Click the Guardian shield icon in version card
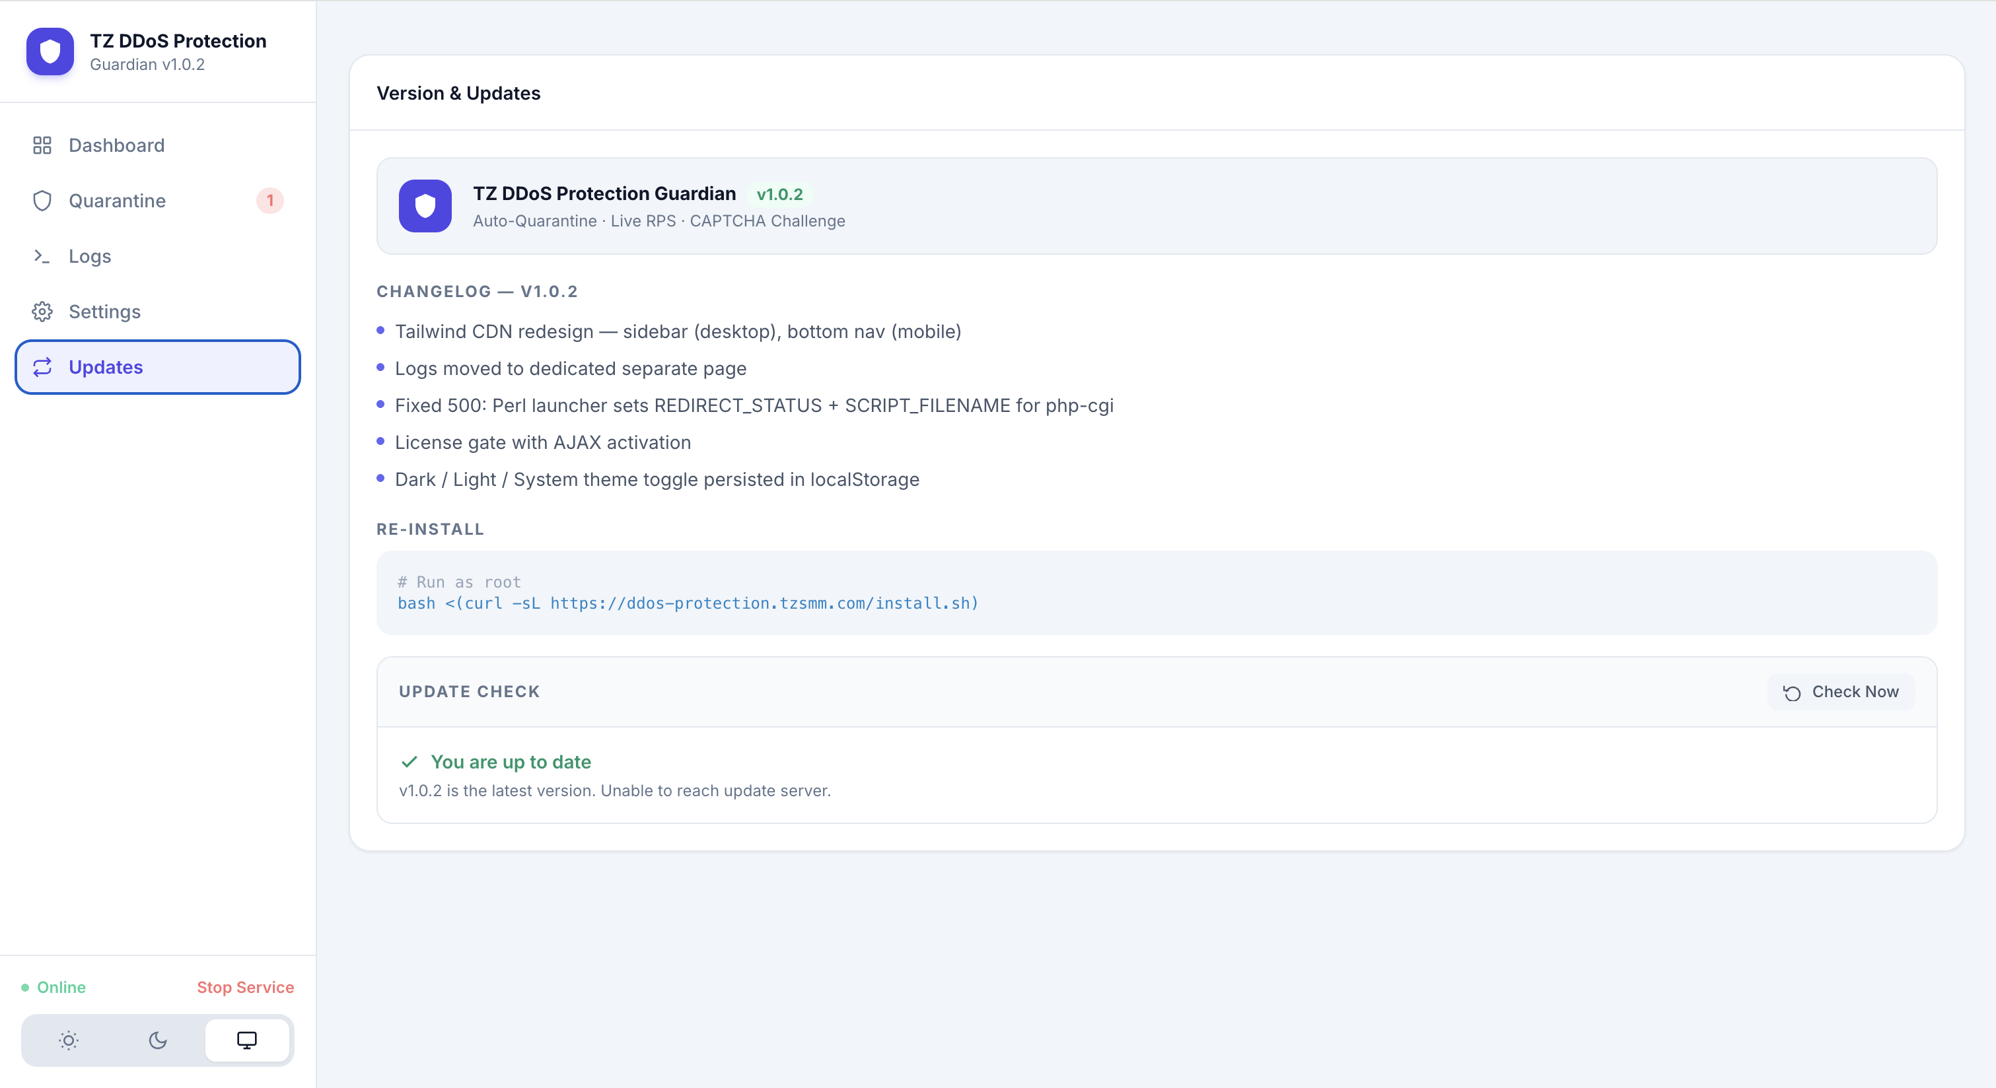Image resolution: width=1996 pixels, height=1088 pixels. [x=425, y=206]
